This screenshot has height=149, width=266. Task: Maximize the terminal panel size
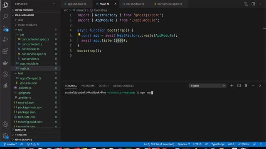point(253,86)
